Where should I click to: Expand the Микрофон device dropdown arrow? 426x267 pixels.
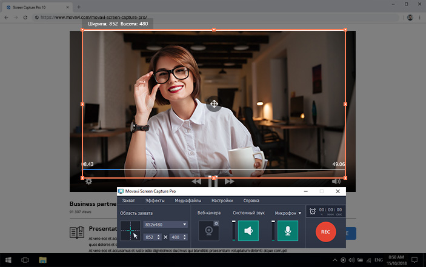click(299, 213)
